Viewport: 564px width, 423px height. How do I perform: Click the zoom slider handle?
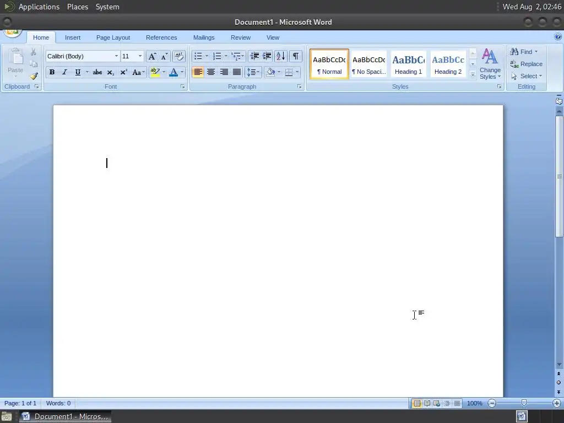pos(524,403)
